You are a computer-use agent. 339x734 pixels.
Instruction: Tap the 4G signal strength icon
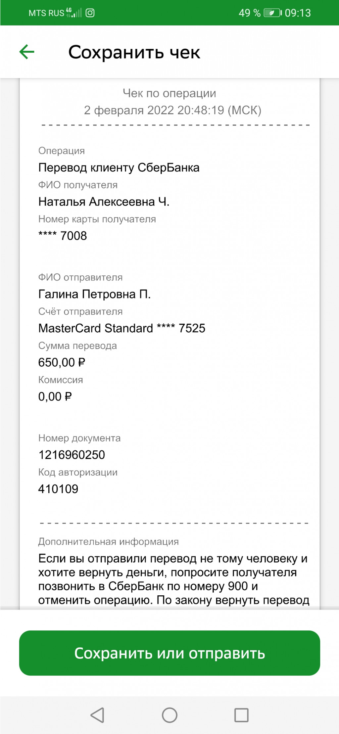click(74, 13)
